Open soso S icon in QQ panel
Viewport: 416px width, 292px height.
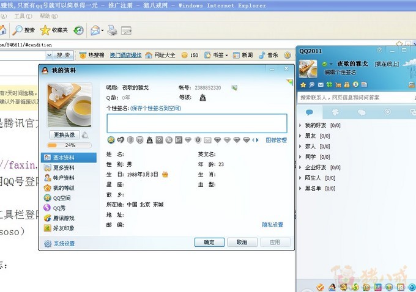pos(355,85)
